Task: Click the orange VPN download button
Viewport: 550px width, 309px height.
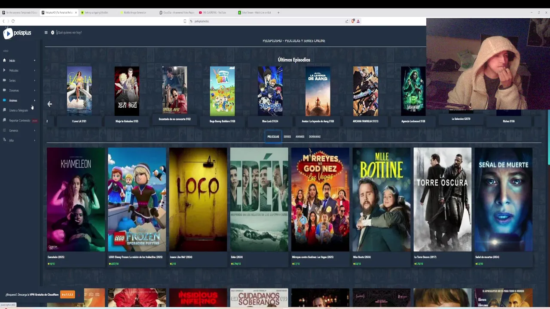Action: [67, 294]
